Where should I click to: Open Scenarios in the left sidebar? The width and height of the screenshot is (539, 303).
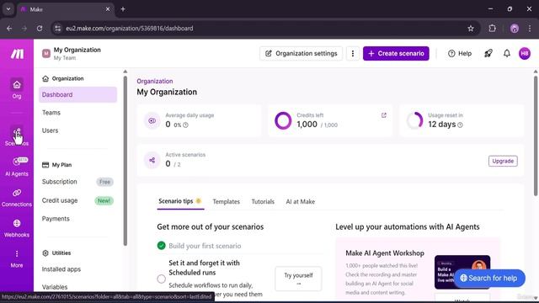pos(17,136)
